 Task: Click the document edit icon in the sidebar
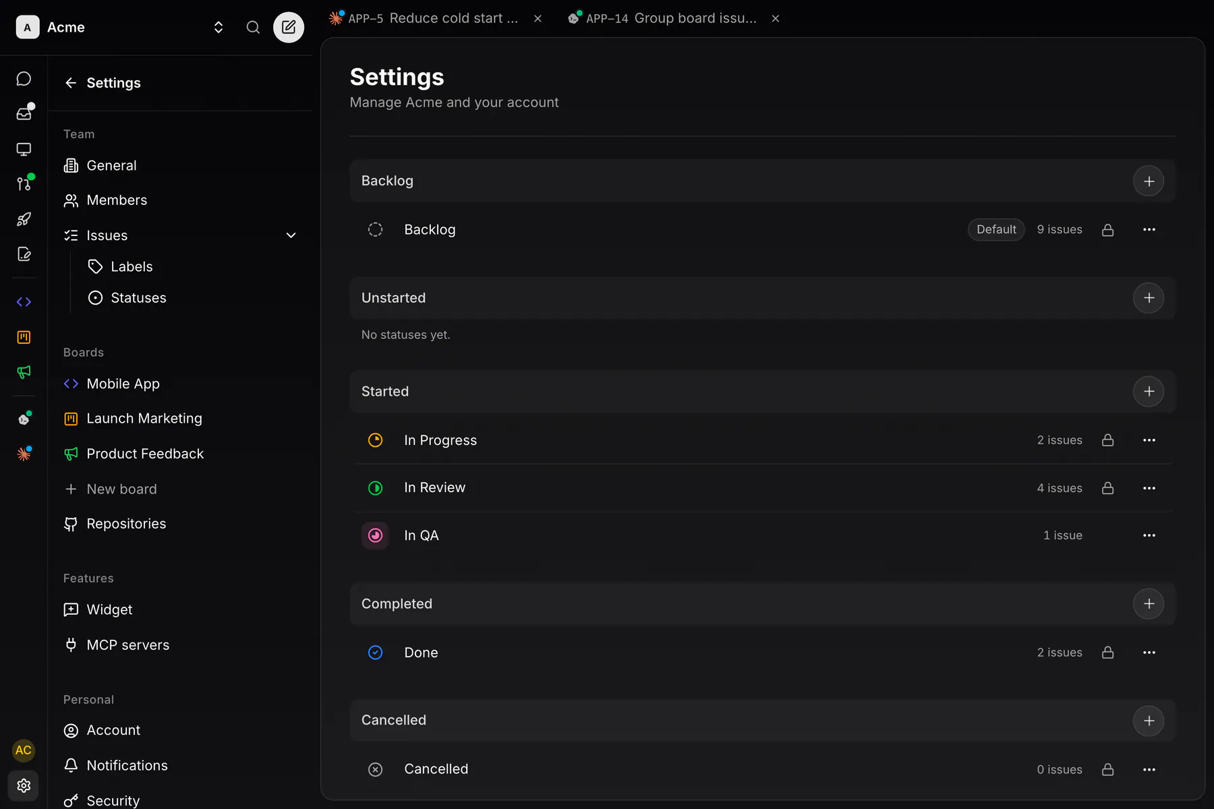coord(24,254)
